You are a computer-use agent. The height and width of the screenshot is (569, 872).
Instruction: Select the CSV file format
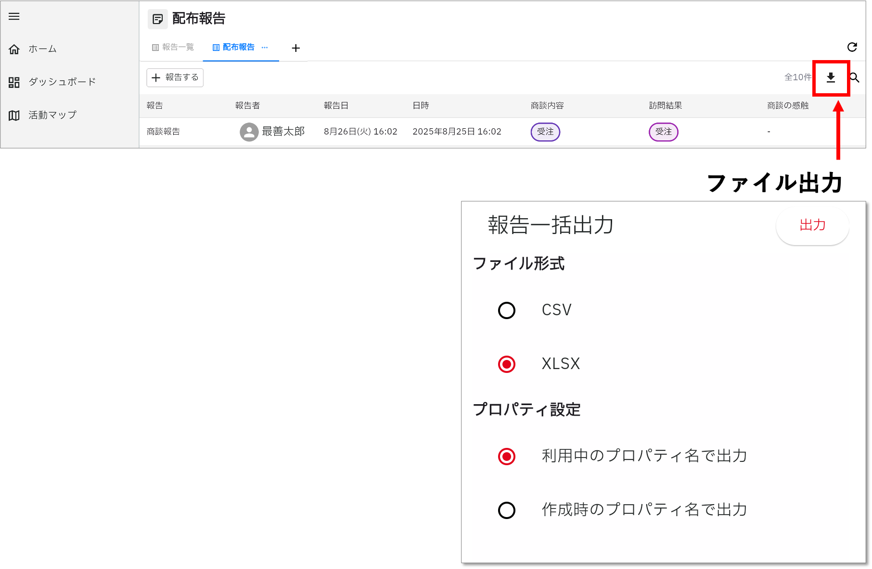coord(507,310)
